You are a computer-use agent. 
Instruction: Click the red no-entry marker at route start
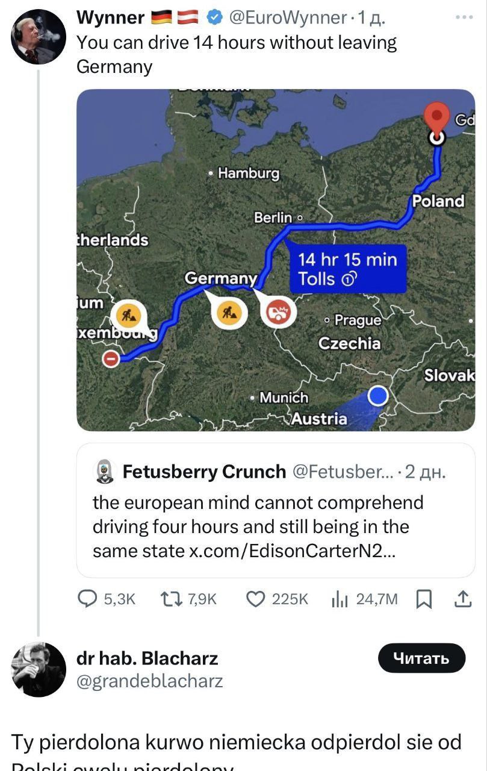pos(111,359)
